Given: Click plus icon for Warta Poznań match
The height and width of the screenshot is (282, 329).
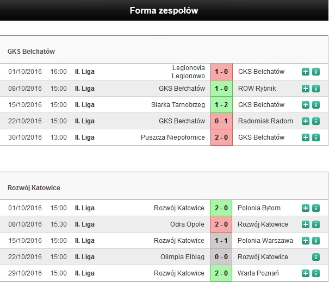Looking at the screenshot, I should pos(306,273).
